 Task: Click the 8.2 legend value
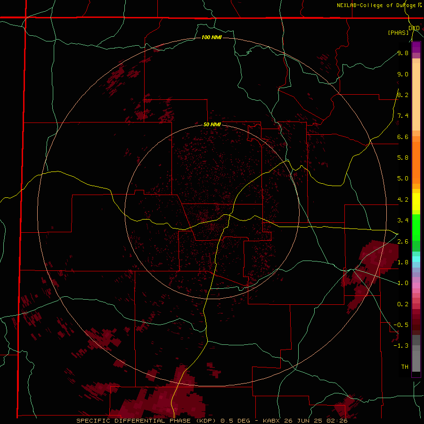click(x=403, y=95)
